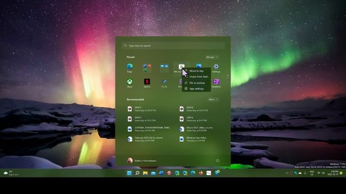Open the pinned Settings app
This screenshot has height=194, width=346.
coord(216,68)
